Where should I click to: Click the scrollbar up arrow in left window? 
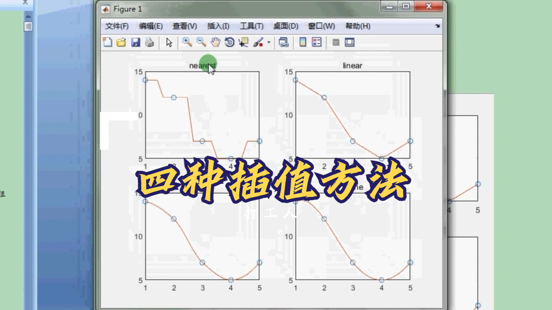coord(28,16)
